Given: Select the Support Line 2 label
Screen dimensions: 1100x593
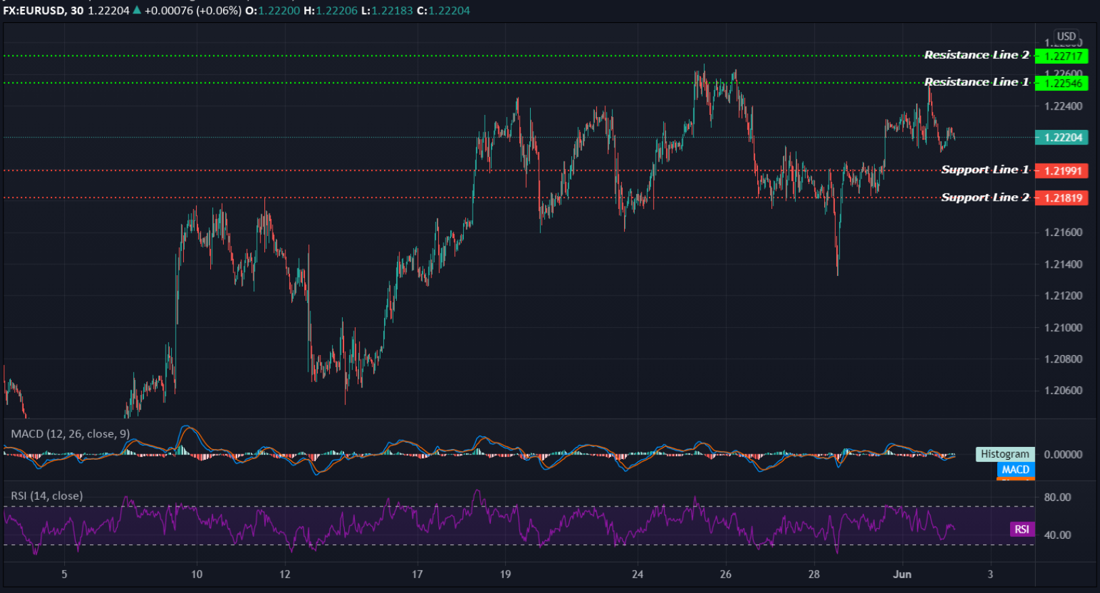Looking at the screenshot, I should (985, 197).
